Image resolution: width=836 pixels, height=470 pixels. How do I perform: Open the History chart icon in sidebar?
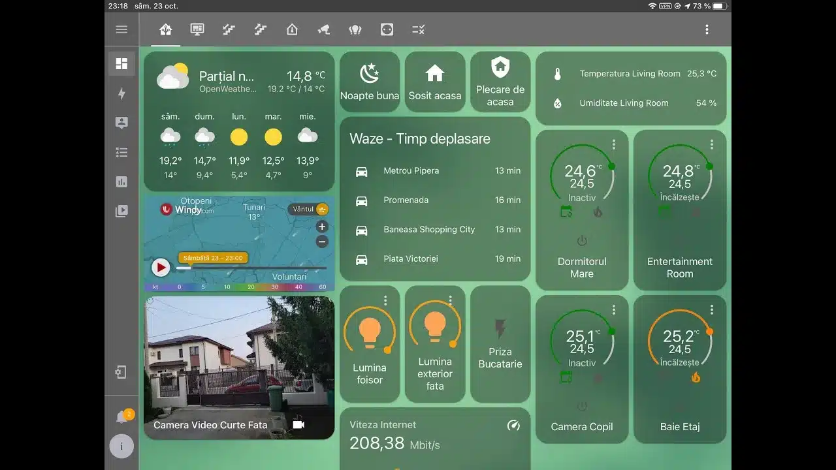[121, 181]
